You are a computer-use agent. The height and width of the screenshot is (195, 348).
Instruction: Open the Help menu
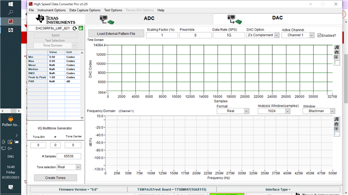click(x=161, y=10)
